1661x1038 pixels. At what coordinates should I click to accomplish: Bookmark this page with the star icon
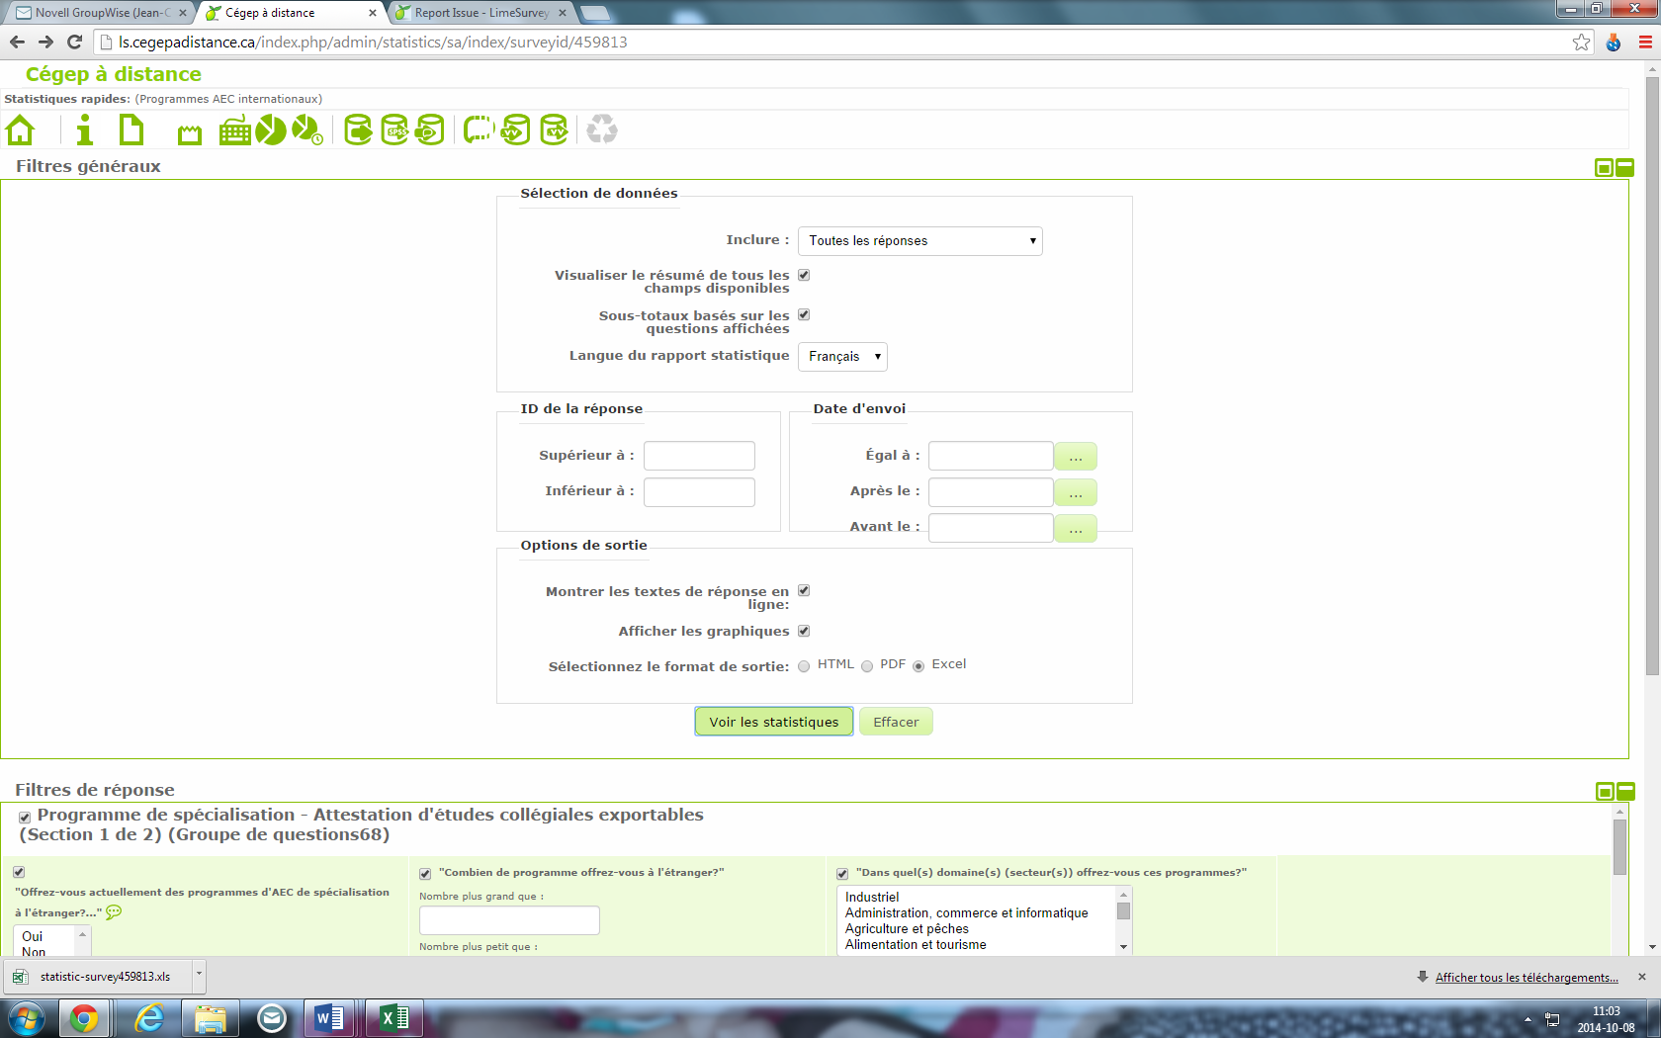(x=1582, y=42)
